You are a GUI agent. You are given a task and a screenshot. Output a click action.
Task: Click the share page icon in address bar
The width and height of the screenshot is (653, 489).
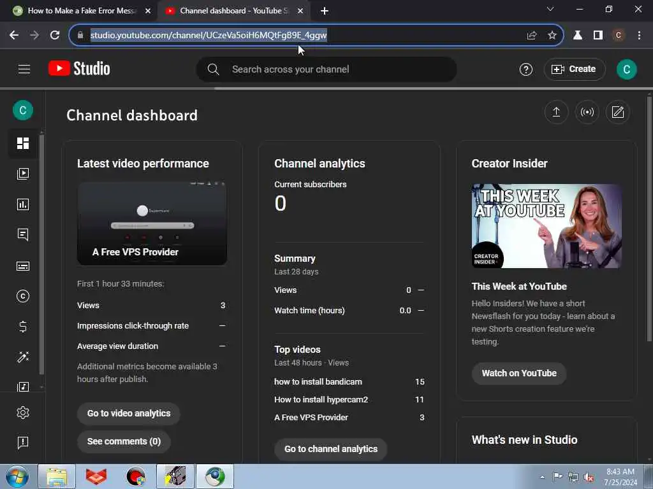(532, 36)
